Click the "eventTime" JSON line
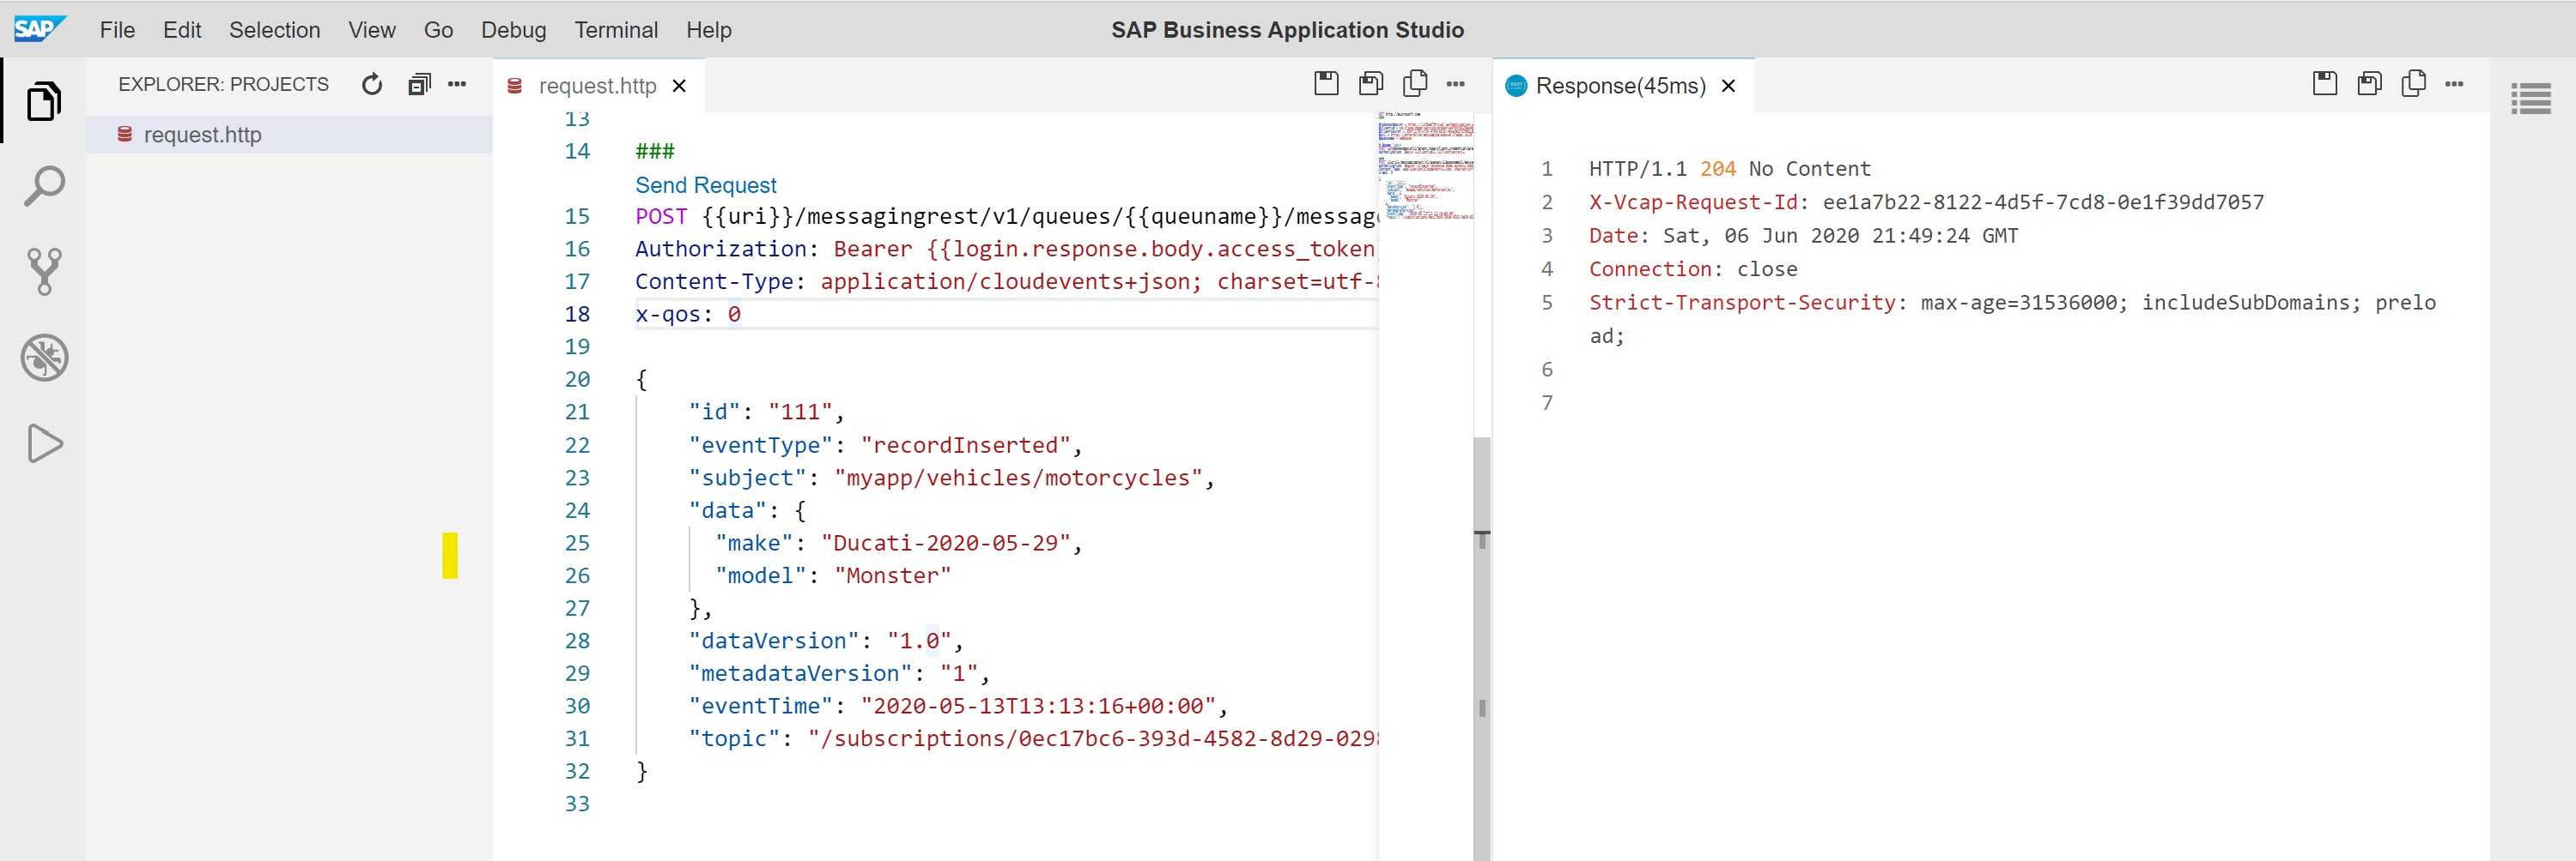Screen dimensions: 2576x861 click(958, 705)
